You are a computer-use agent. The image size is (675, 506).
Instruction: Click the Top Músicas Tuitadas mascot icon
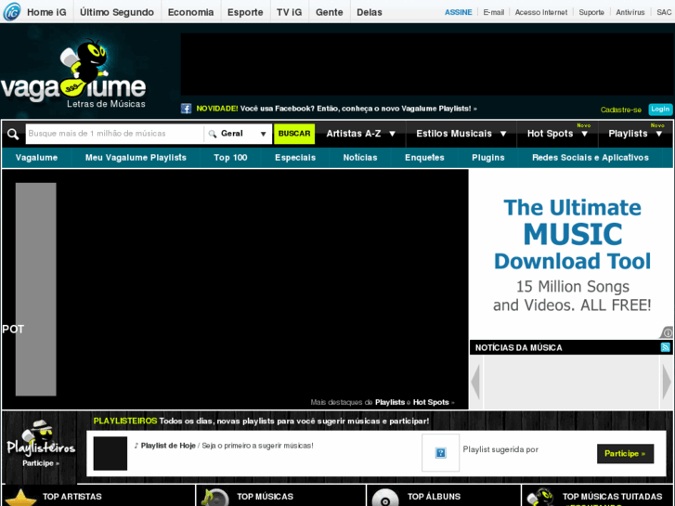(540, 498)
